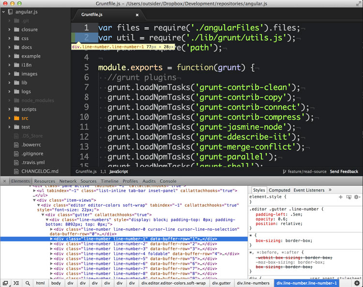Show the console drawer icon
The height and width of the screenshot is (287, 363).
click(16, 283)
